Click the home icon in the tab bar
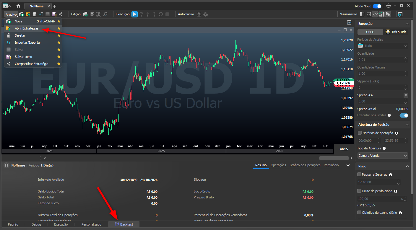 tap(18, 6)
